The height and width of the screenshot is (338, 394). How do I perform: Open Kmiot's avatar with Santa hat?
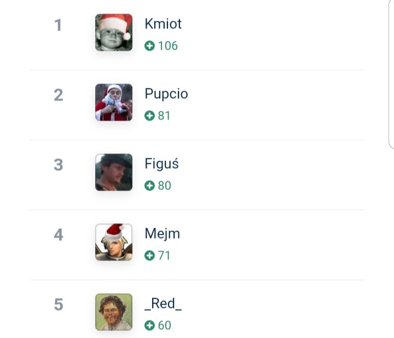pyautogui.click(x=114, y=33)
